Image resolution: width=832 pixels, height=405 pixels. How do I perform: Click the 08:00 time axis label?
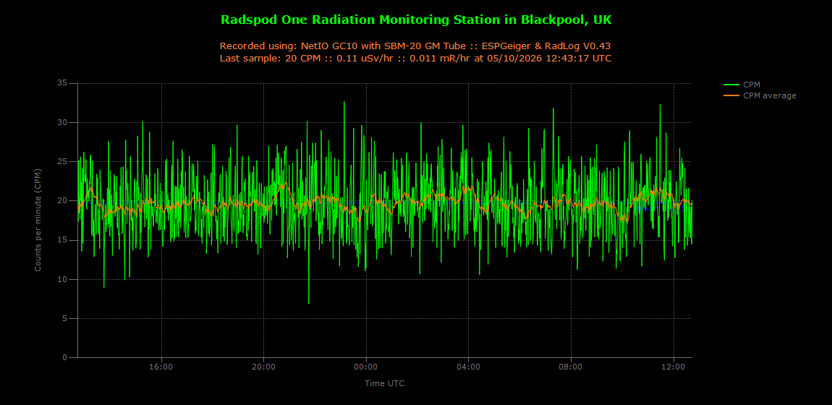pyautogui.click(x=571, y=367)
